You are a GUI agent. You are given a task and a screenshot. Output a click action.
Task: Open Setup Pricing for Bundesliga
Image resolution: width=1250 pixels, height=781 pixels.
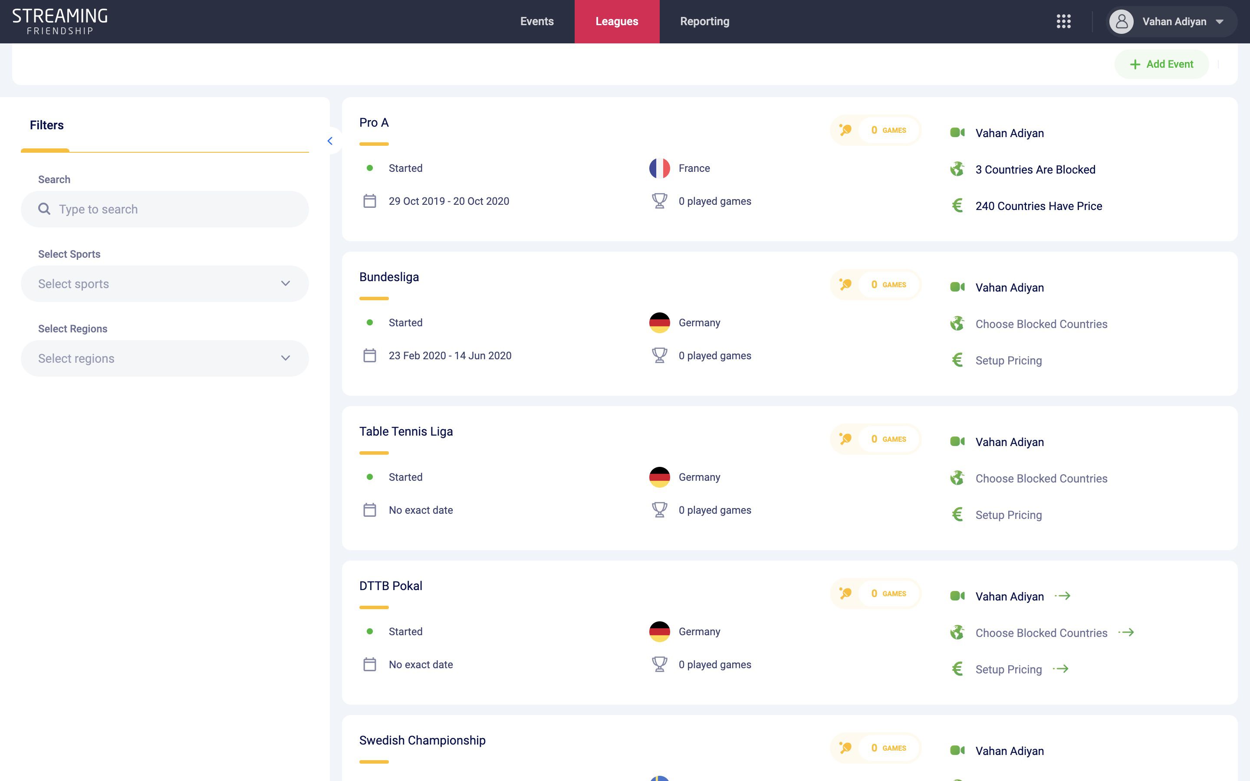pyautogui.click(x=1008, y=361)
